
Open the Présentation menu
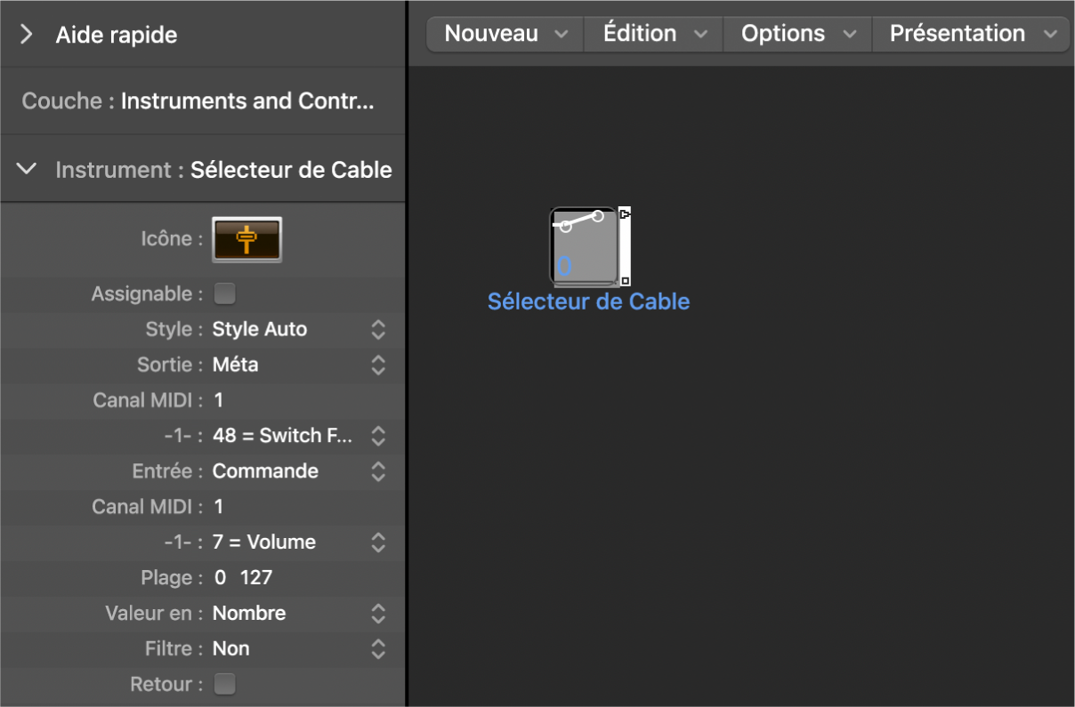point(973,34)
